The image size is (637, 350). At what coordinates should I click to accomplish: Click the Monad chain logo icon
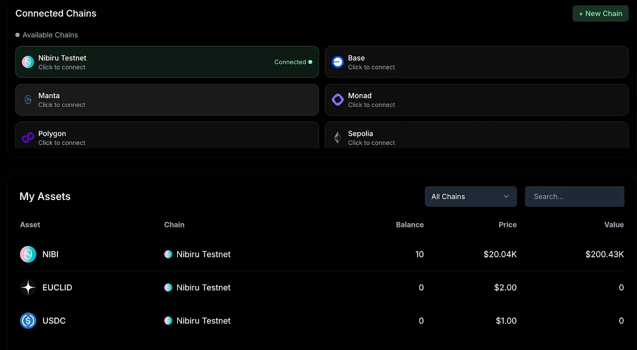coord(338,100)
